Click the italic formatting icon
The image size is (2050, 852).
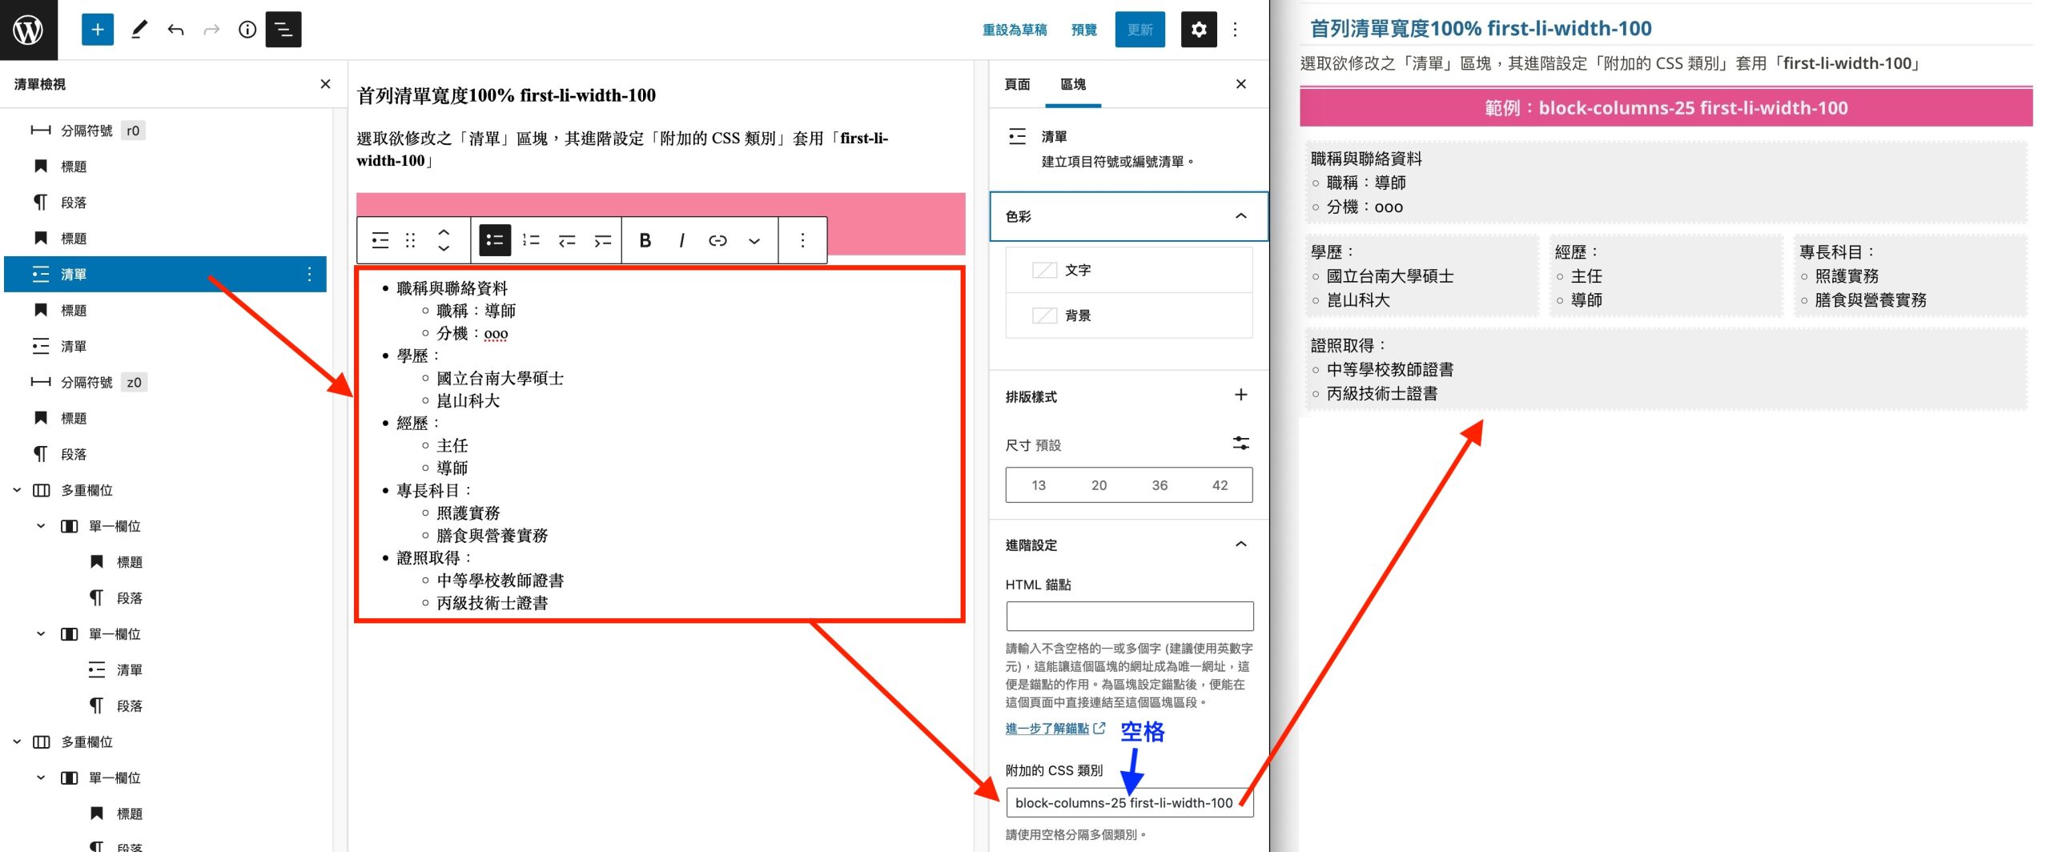coord(681,240)
